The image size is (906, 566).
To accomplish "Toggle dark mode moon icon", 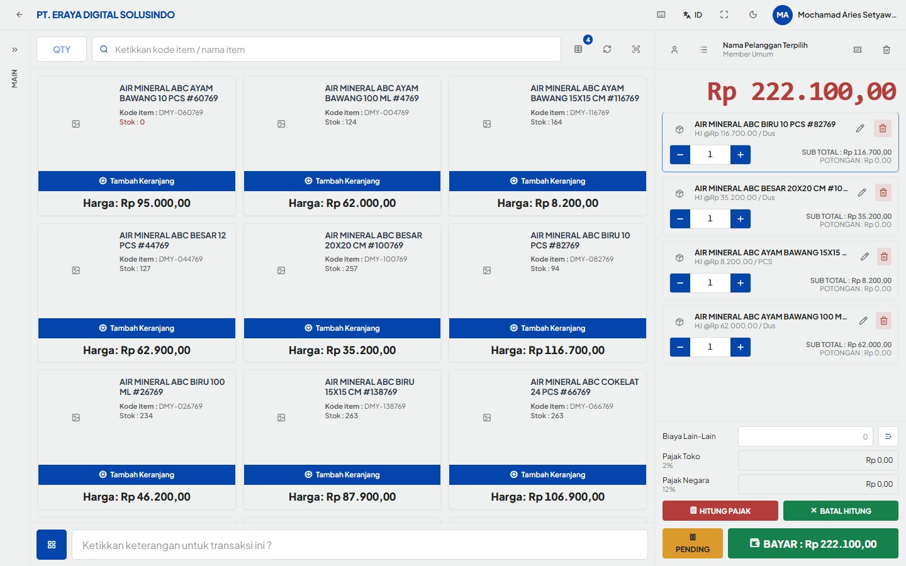I will point(753,14).
